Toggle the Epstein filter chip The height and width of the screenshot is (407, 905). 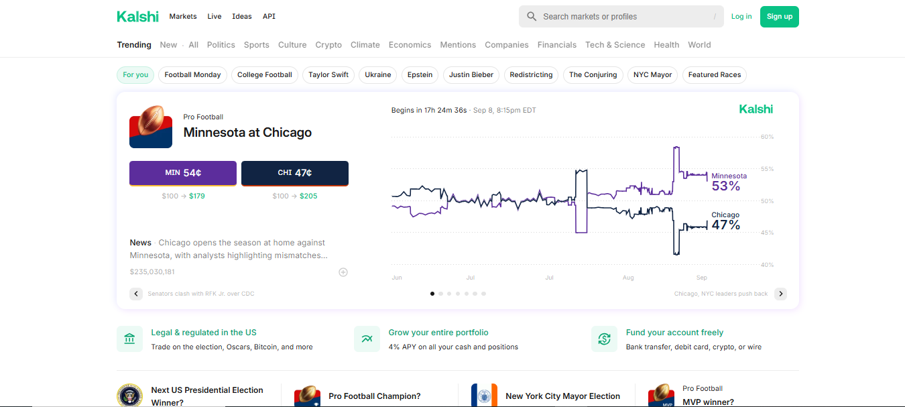point(420,75)
